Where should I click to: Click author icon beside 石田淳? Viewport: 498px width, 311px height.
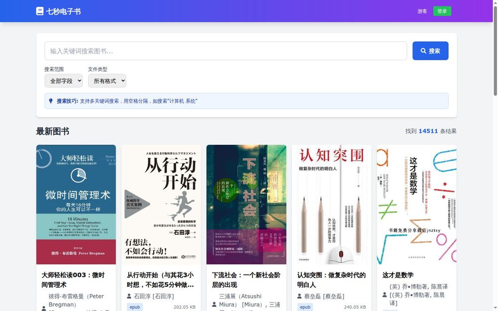(x=129, y=296)
